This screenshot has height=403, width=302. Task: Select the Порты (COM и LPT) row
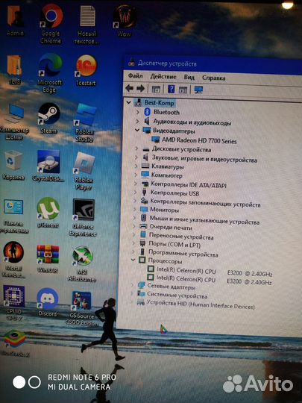170,244
